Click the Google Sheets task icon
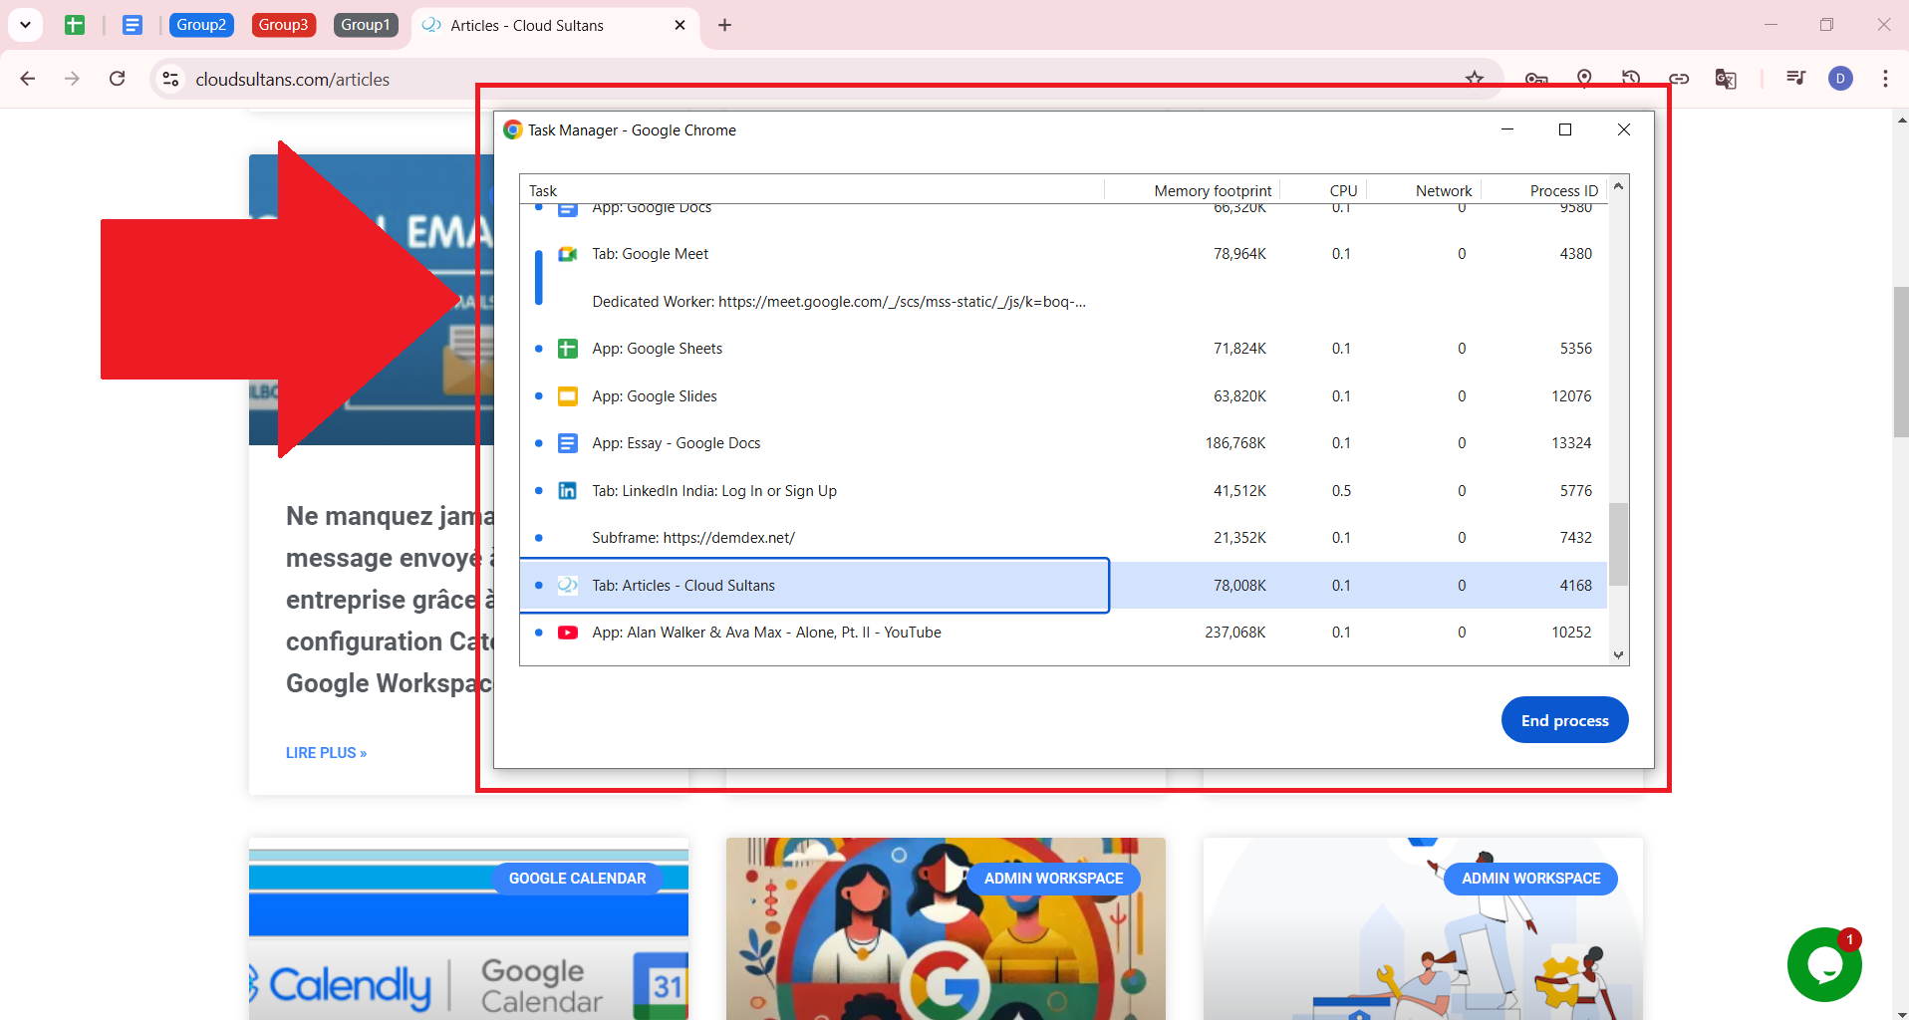 click(567, 349)
